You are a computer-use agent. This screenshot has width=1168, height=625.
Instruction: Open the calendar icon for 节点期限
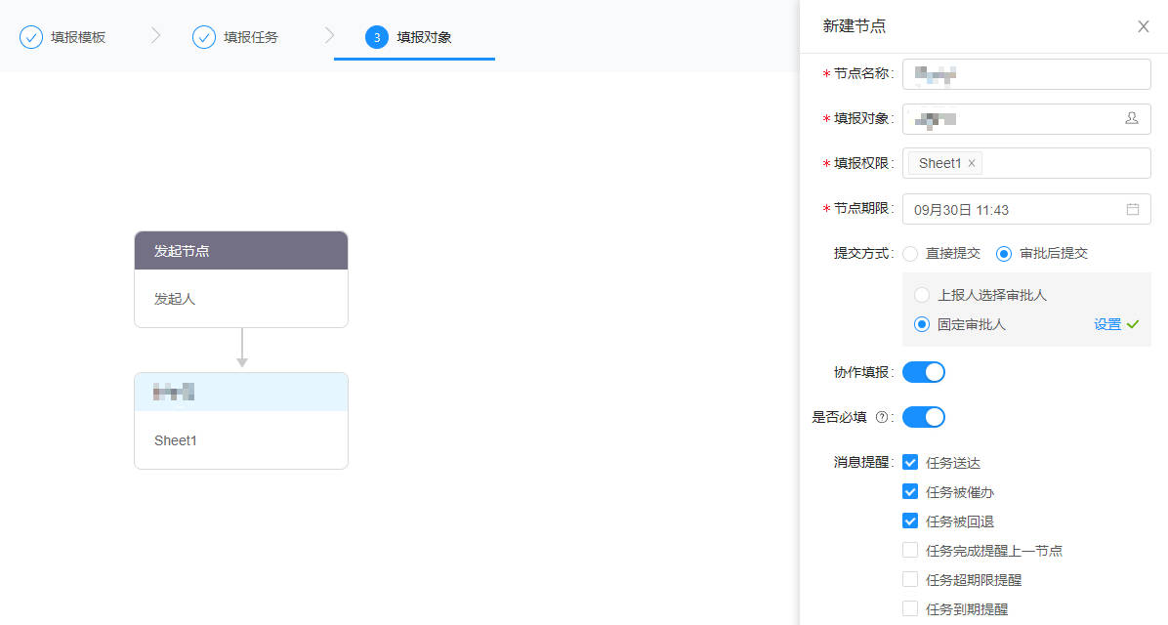click(x=1133, y=209)
